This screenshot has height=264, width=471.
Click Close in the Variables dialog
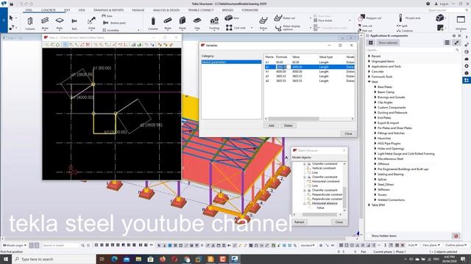point(348,133)
